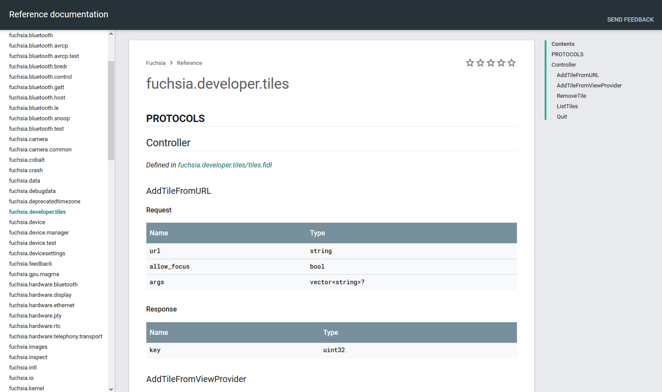The image size is (662, 392).
Task: Open fuchsia.images in sidebar
Action: 28,347
